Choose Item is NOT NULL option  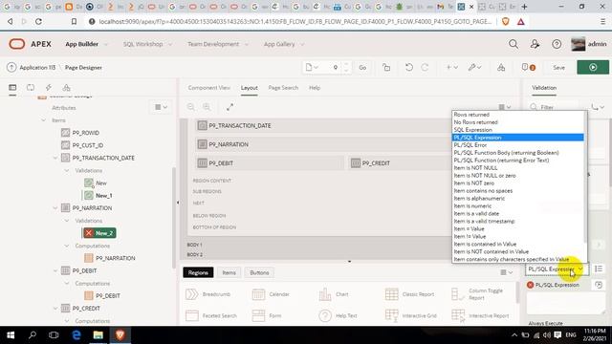pyautogui.click(x=517, y=168)
